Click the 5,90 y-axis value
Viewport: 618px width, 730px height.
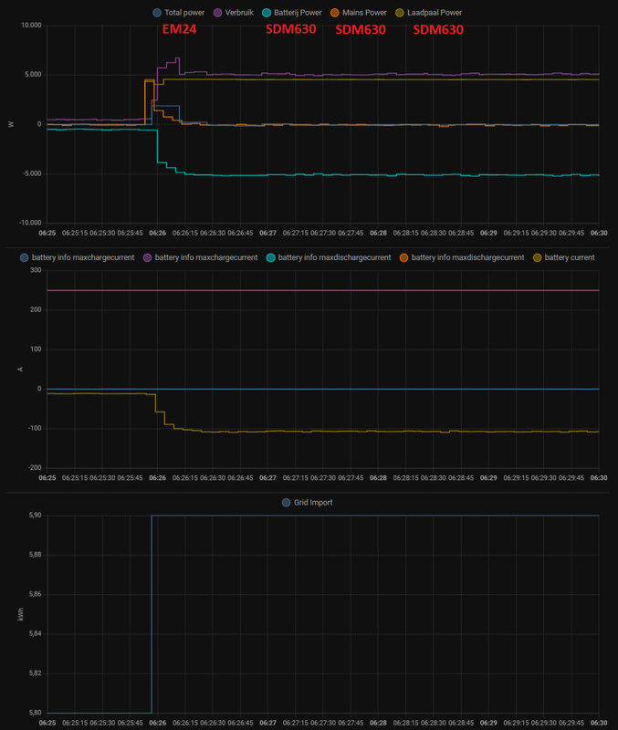point(36,515)
